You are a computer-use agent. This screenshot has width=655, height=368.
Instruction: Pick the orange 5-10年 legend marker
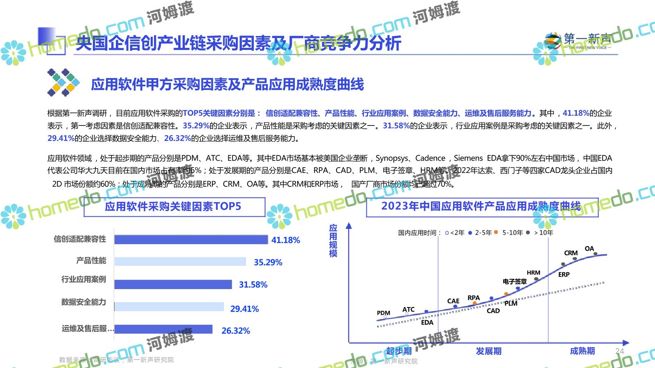(x=496, y=232)
